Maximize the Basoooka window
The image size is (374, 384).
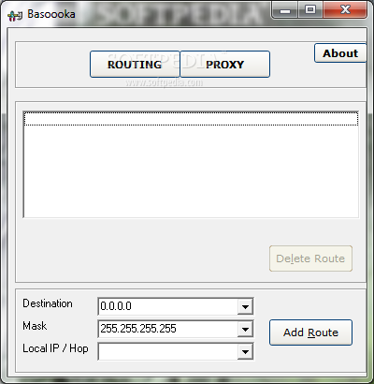(x=310, y=10)
